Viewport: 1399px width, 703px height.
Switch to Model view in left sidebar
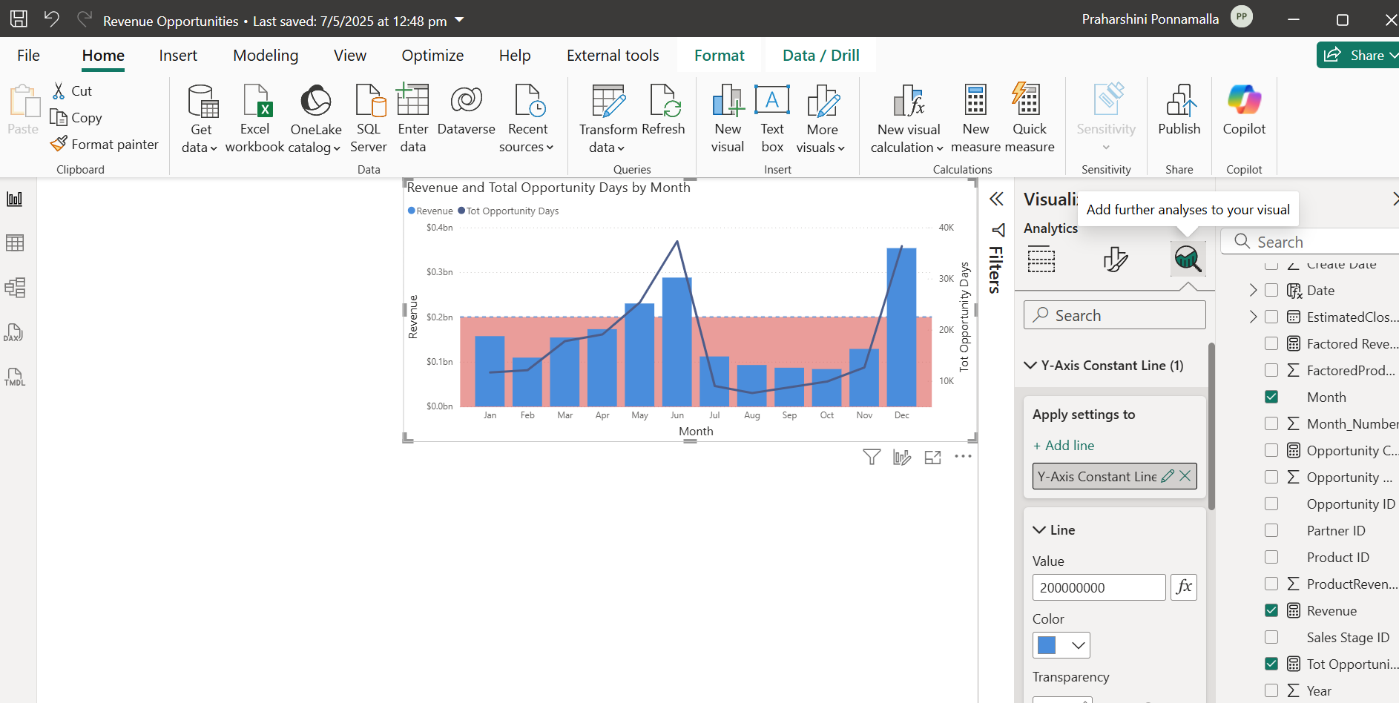tap(15, 287)
